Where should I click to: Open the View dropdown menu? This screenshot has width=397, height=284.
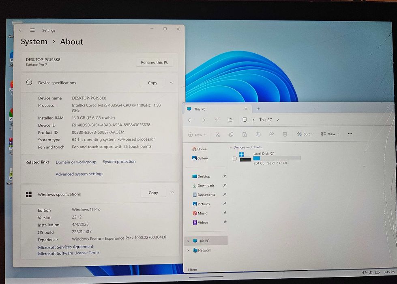(x=330, y=134)
